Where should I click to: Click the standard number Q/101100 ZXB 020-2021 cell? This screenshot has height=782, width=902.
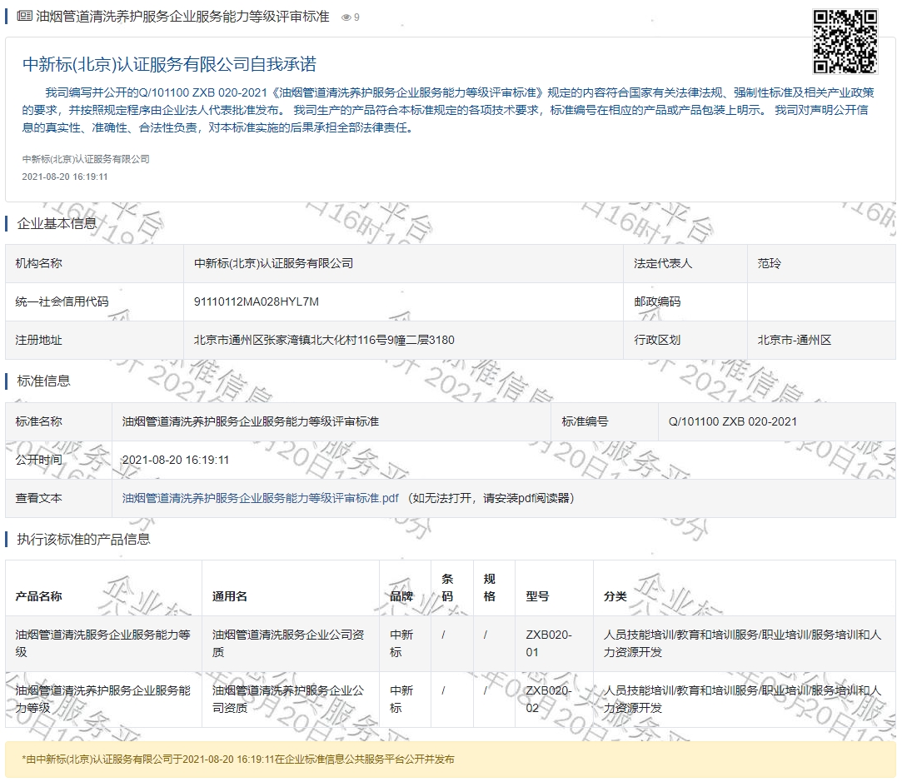click(x=732, y=421)
